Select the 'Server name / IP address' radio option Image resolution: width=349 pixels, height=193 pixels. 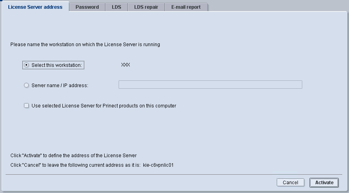pos(26,85)
